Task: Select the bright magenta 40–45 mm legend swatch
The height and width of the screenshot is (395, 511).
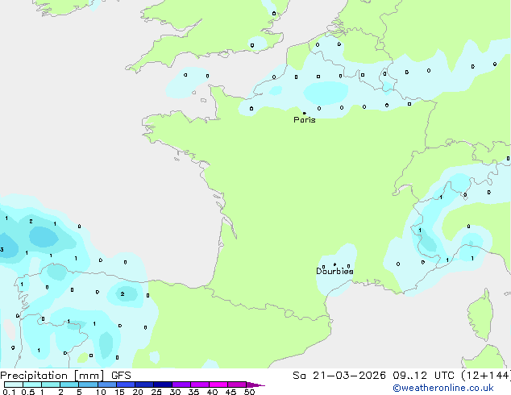Action: tap(218, 385)
